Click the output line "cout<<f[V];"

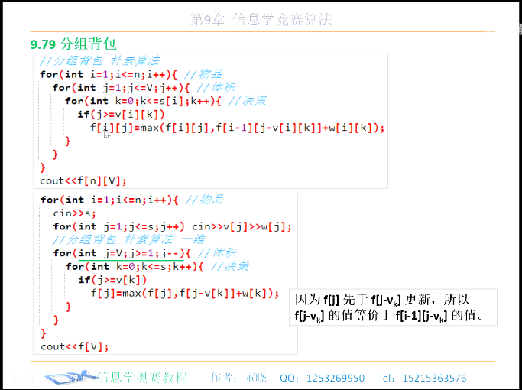coord(75,346)
